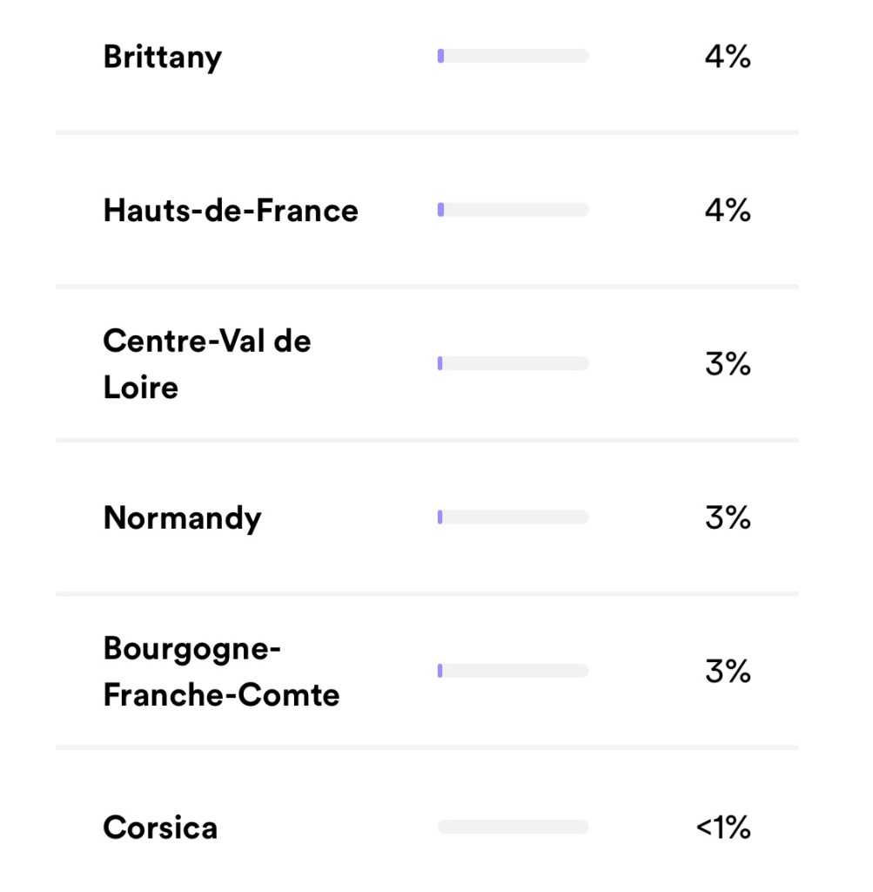Select the Hauts-de-France region name
873x892 pixels.
[231, 211]
